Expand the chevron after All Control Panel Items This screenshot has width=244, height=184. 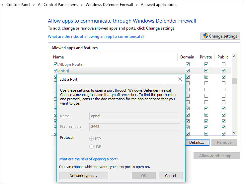click(x=82, y=5)
